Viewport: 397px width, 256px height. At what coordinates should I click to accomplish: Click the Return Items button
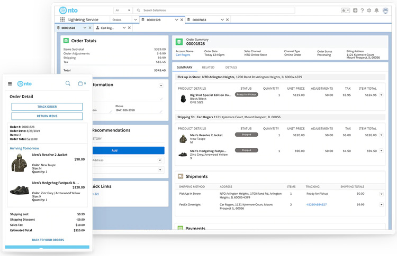47,116
